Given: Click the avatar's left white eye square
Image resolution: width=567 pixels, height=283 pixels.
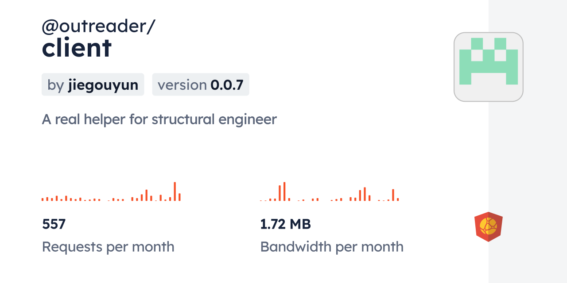Looking at the screenshot, I should (477, 55).
